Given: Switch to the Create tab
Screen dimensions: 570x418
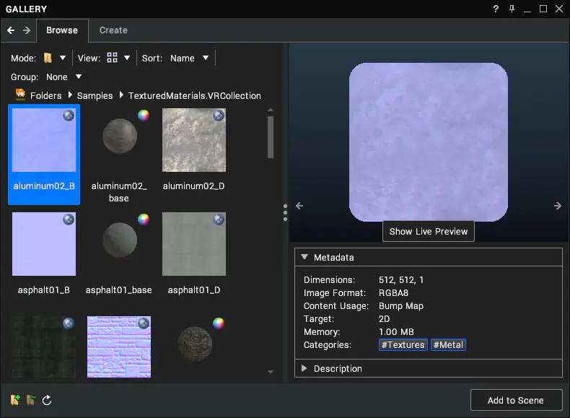Looking at the screenshot, I should click(113, 30).
